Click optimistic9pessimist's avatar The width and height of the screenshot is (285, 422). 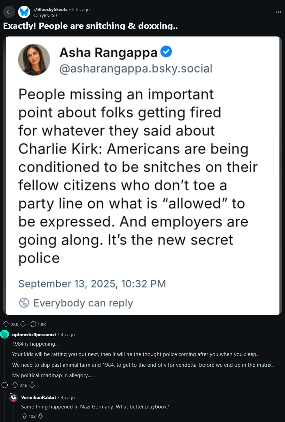5,334
